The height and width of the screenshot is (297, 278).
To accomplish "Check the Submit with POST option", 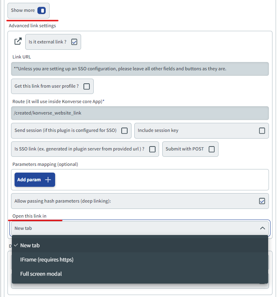I will tap(212, 149).
